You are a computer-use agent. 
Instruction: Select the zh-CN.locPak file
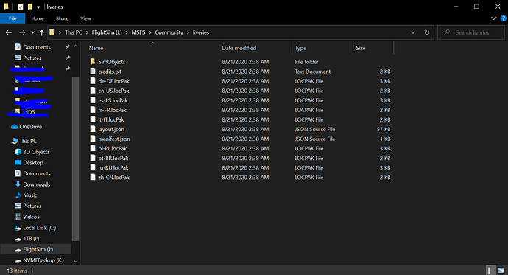point(113,178)
